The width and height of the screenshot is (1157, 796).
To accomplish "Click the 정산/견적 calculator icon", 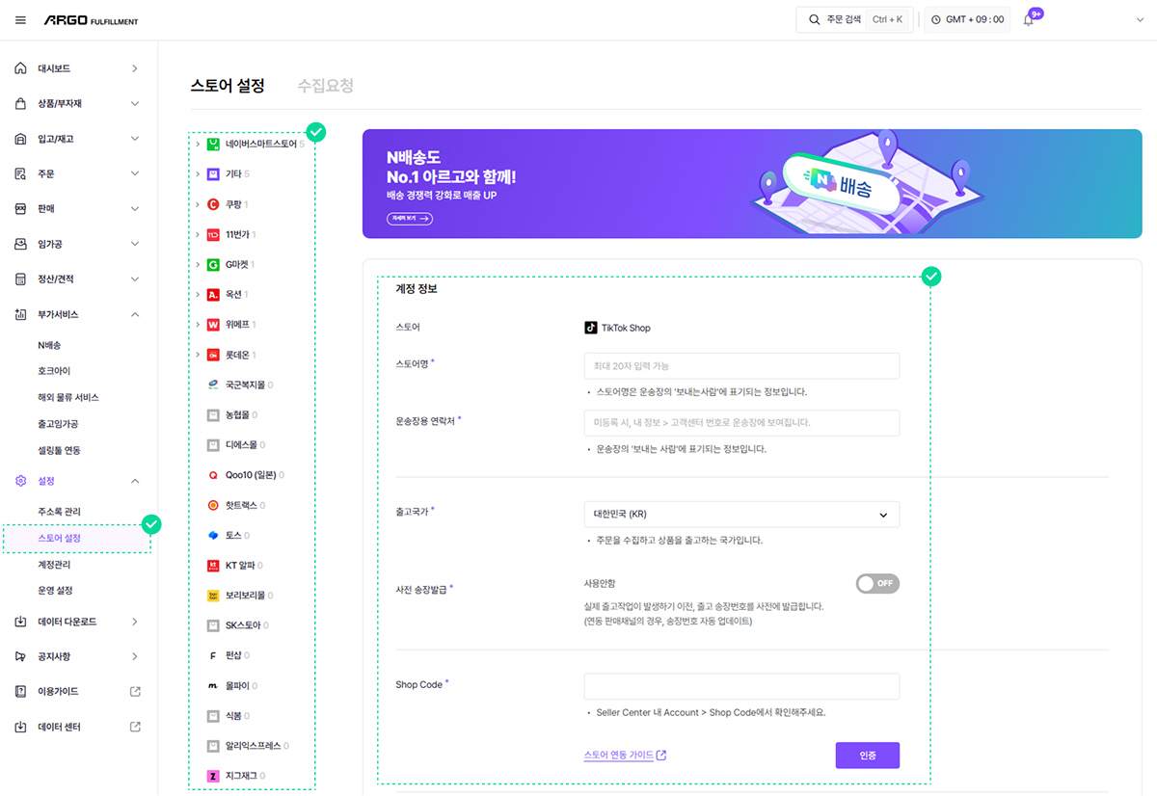I will pos(21,279).
